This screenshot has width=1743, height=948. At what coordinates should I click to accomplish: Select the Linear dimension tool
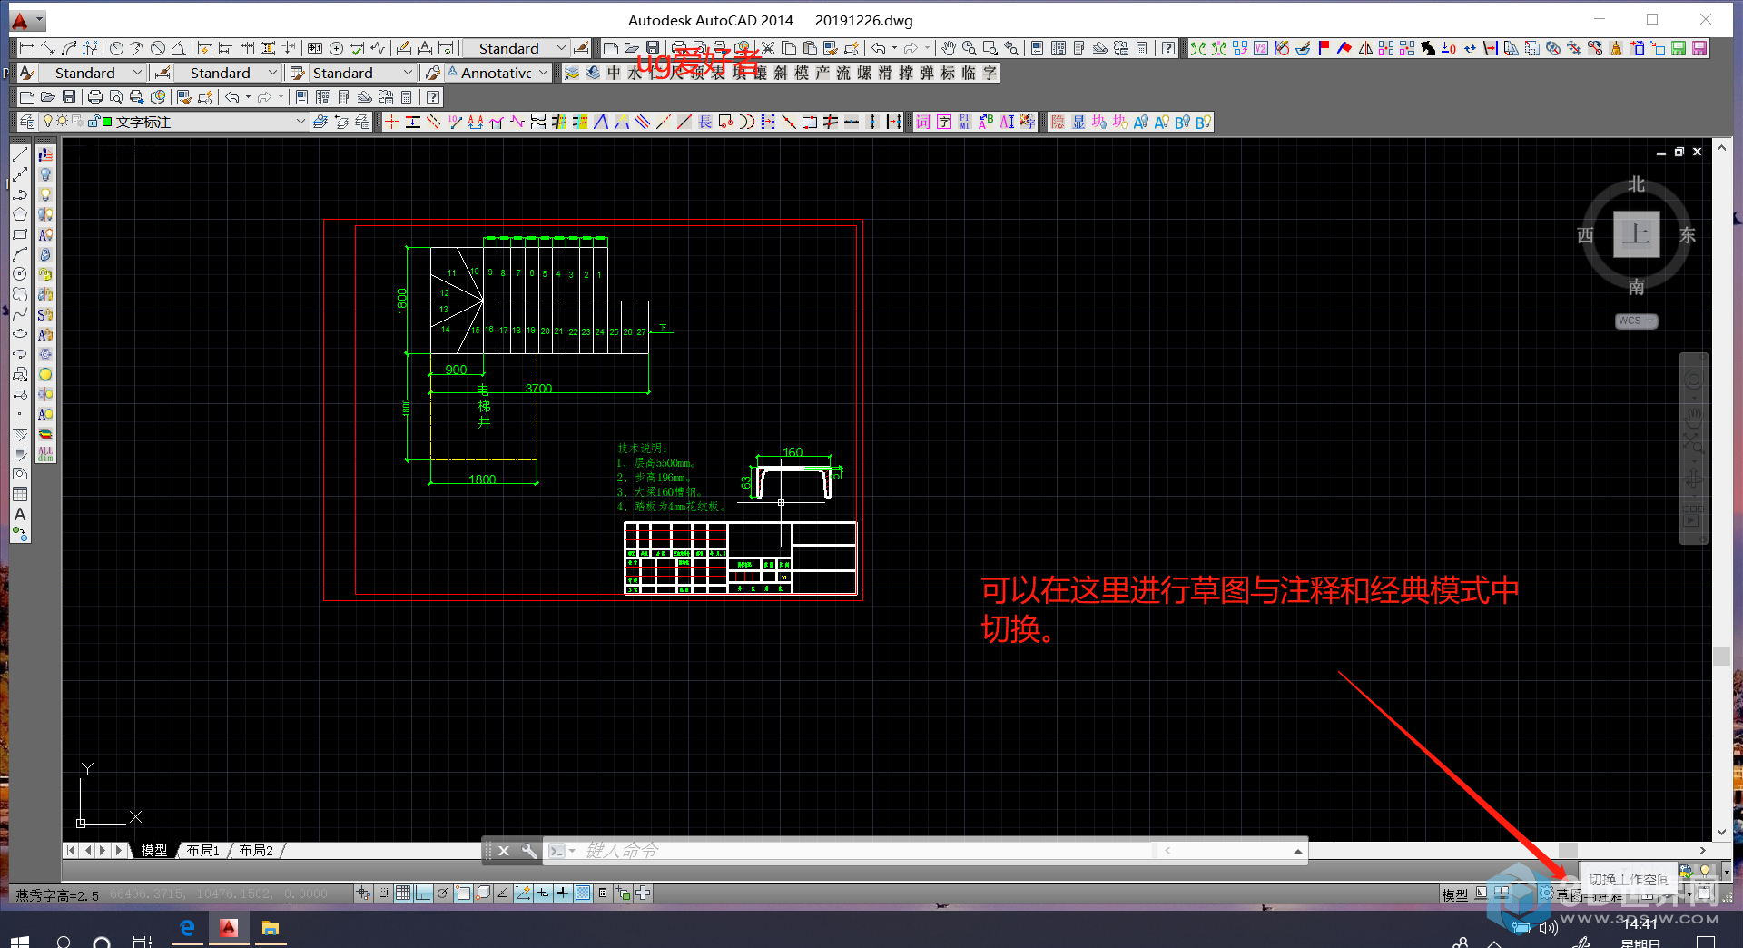click(27, 48)
